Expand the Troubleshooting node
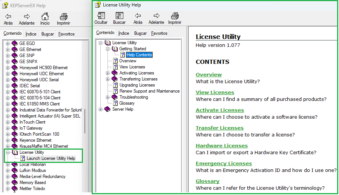This screenshot has height=195, width=339. 108,97
